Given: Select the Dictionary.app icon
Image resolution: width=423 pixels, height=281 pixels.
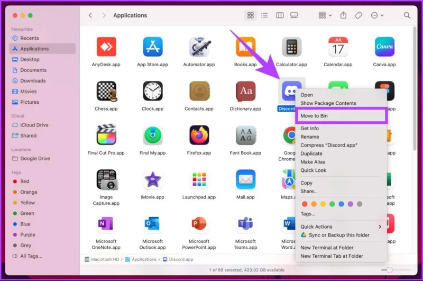Looking at the screenshot, I should coord(245,91).
